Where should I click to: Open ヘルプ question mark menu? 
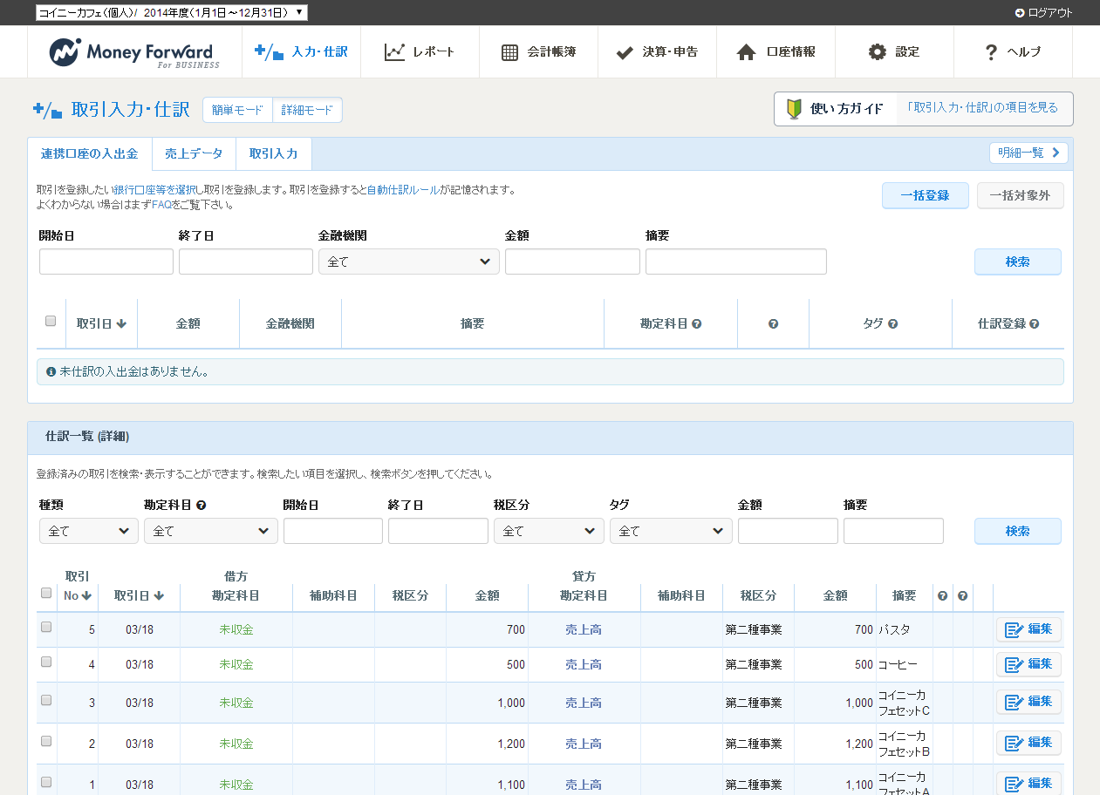[991, 52]
